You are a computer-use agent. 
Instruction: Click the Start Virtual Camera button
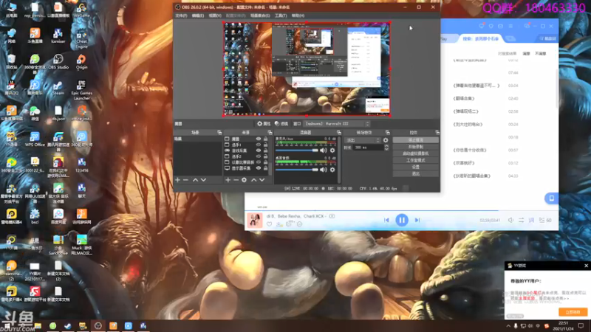click(416, 153)
